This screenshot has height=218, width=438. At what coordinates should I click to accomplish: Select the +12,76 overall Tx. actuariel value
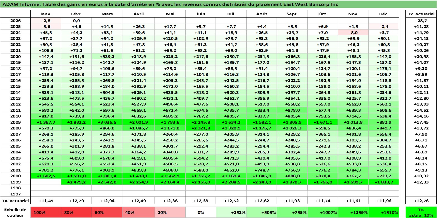[421, 201]
